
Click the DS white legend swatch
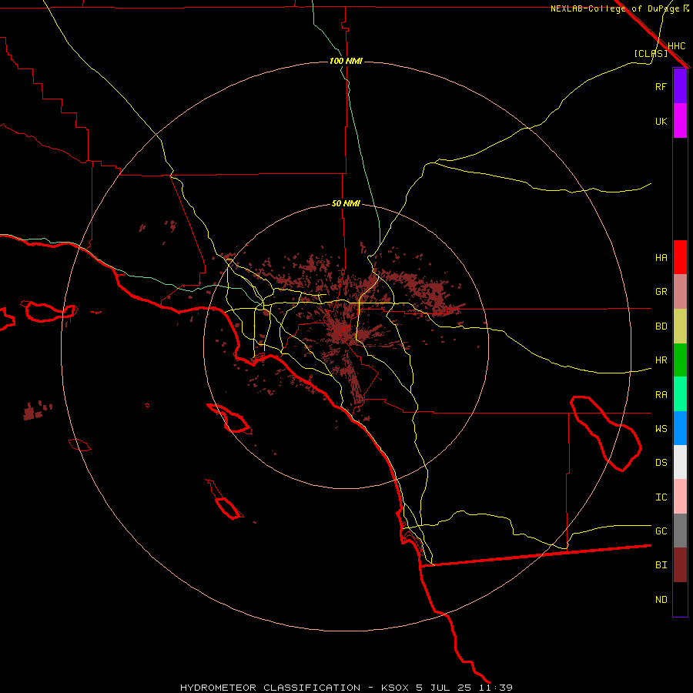pos(680,462)
